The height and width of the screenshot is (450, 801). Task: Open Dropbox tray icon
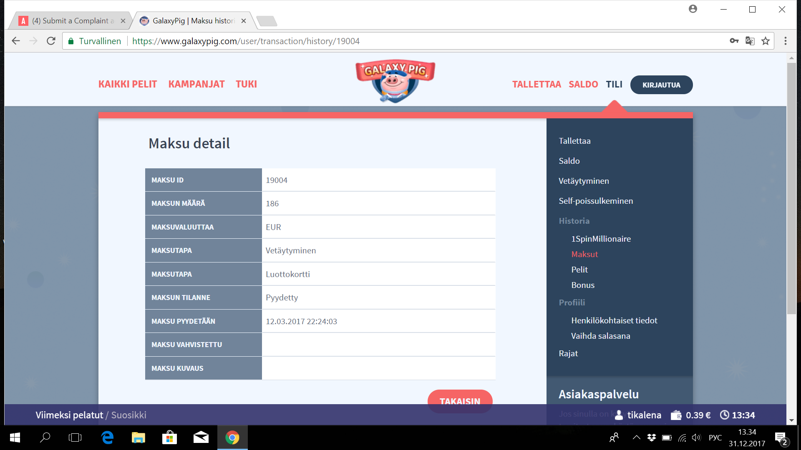point(651,437)
